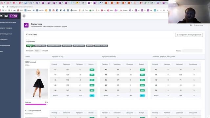Sort yearly sales table by Заказано, Ю56/черный
Image resolution: width=210 pixels, height=118 pixels.
67,64
